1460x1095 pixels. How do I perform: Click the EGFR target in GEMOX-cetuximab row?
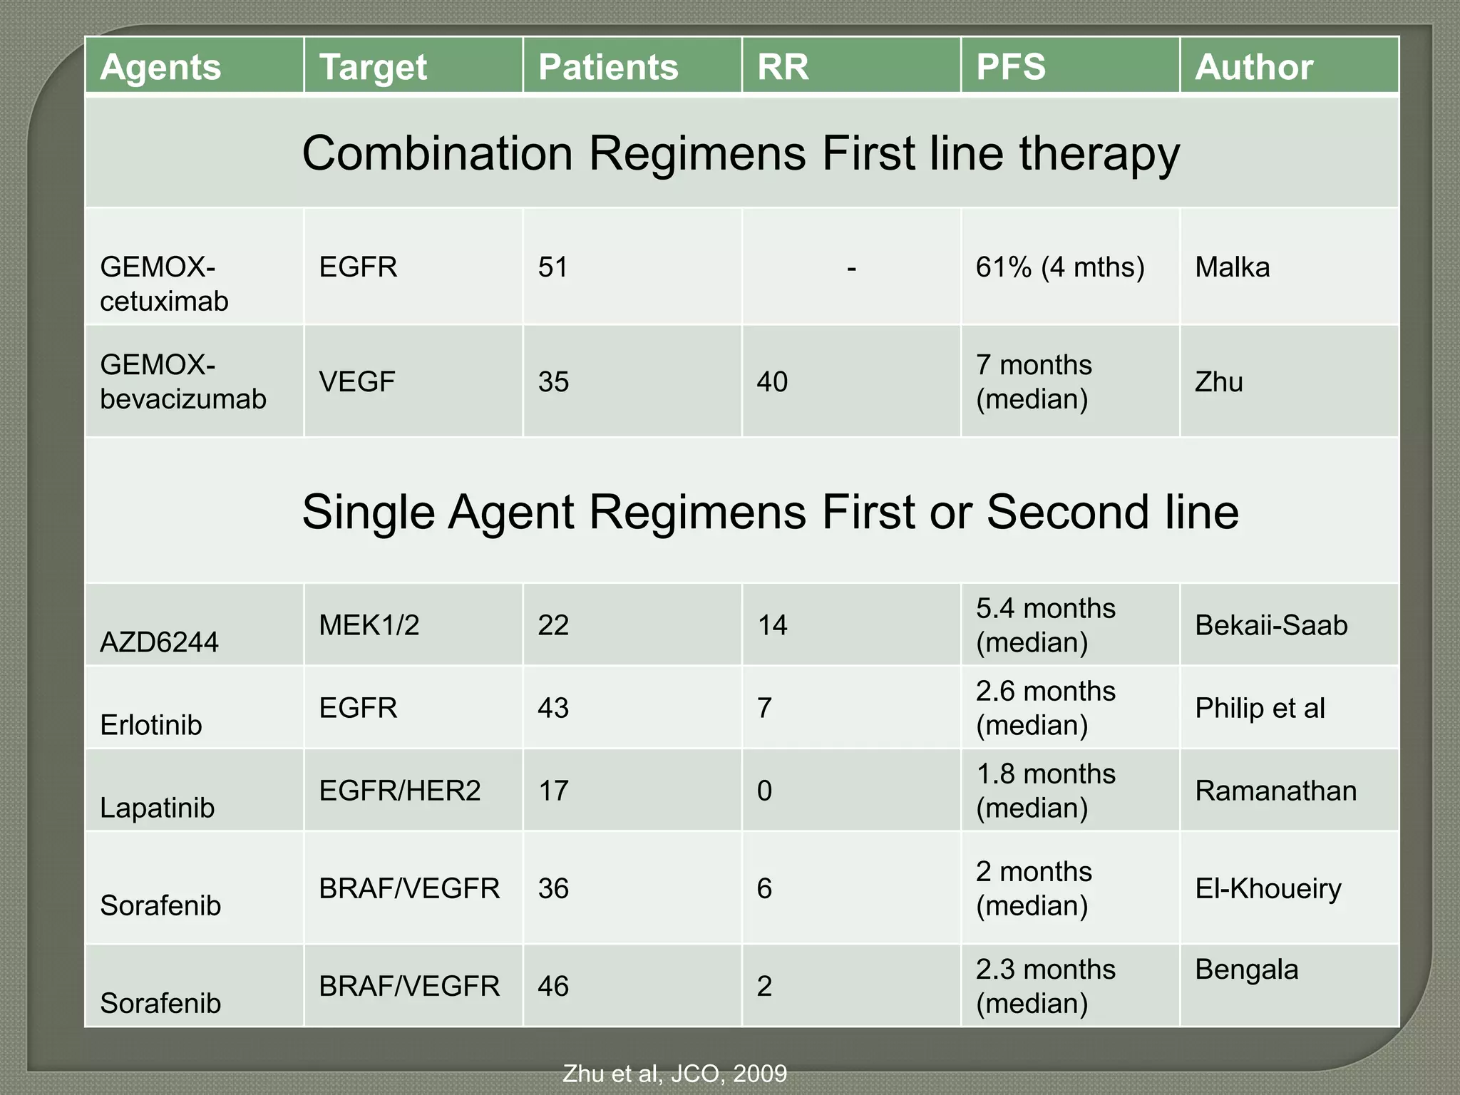[413, 267]
